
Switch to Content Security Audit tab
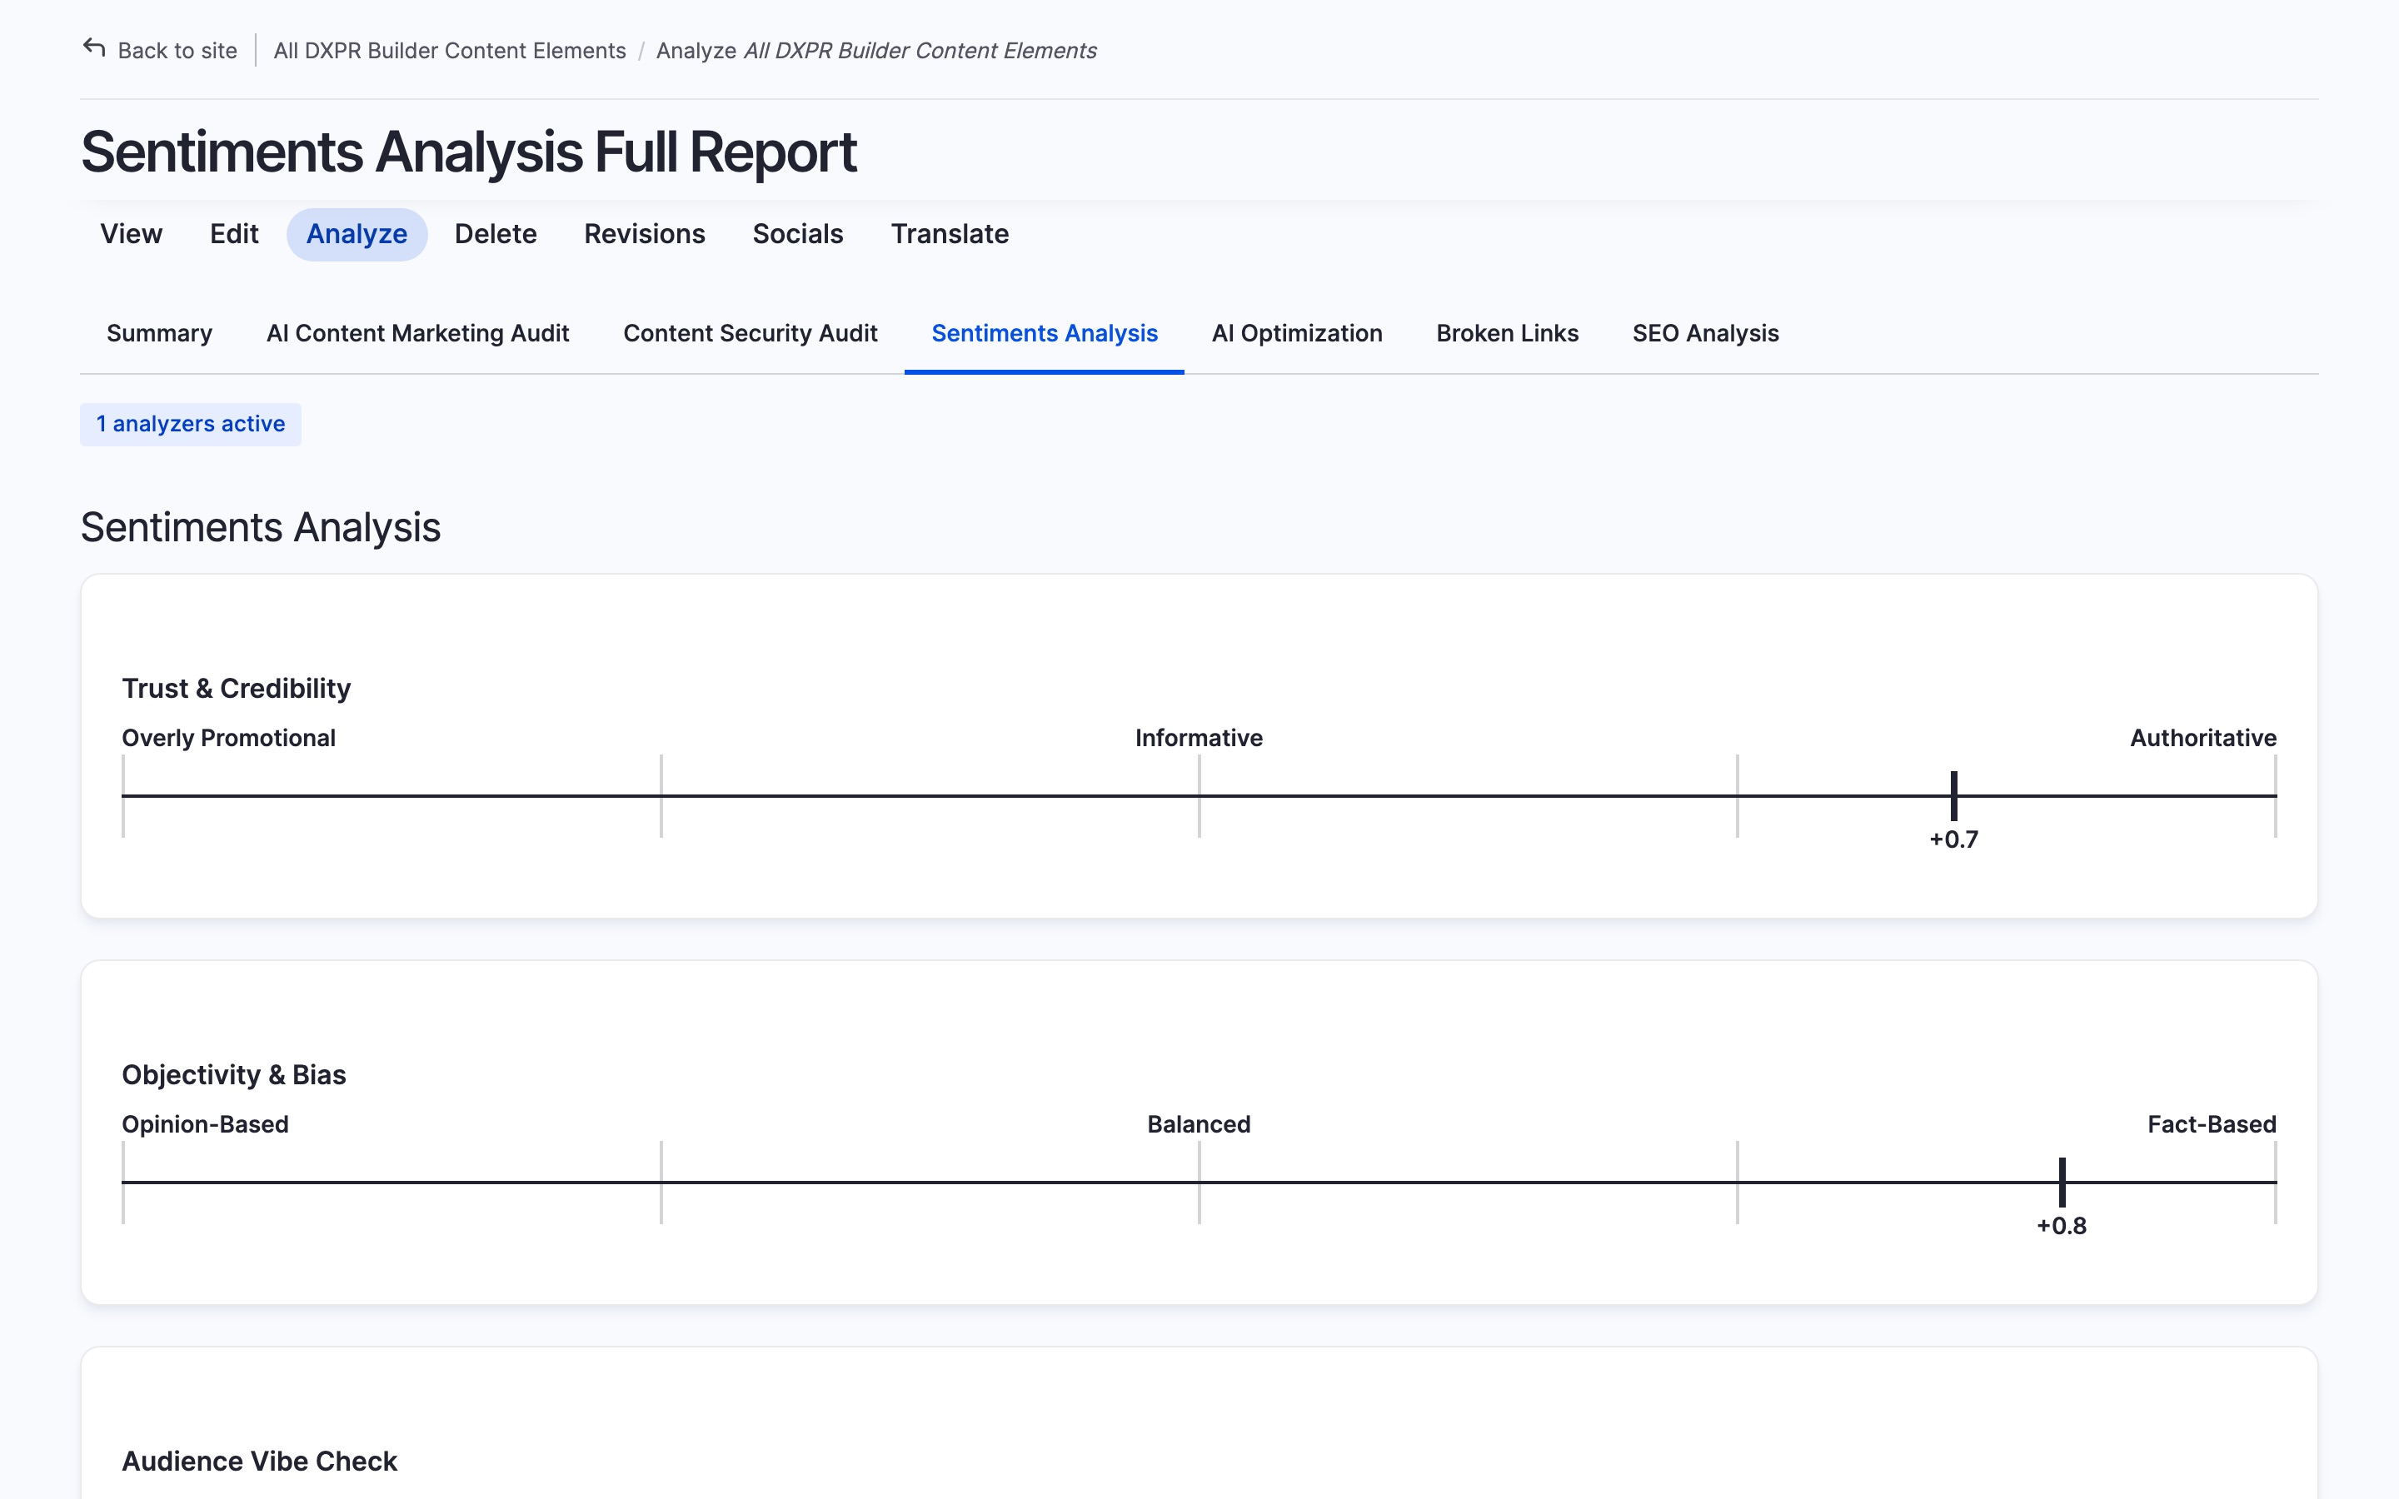coord(751,333)
